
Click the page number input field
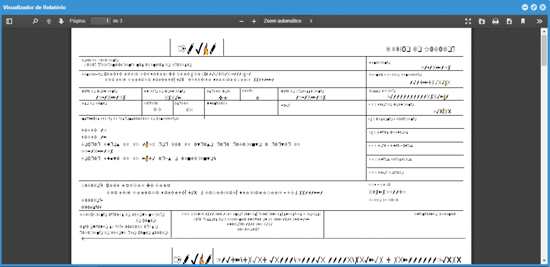[100, 21]
